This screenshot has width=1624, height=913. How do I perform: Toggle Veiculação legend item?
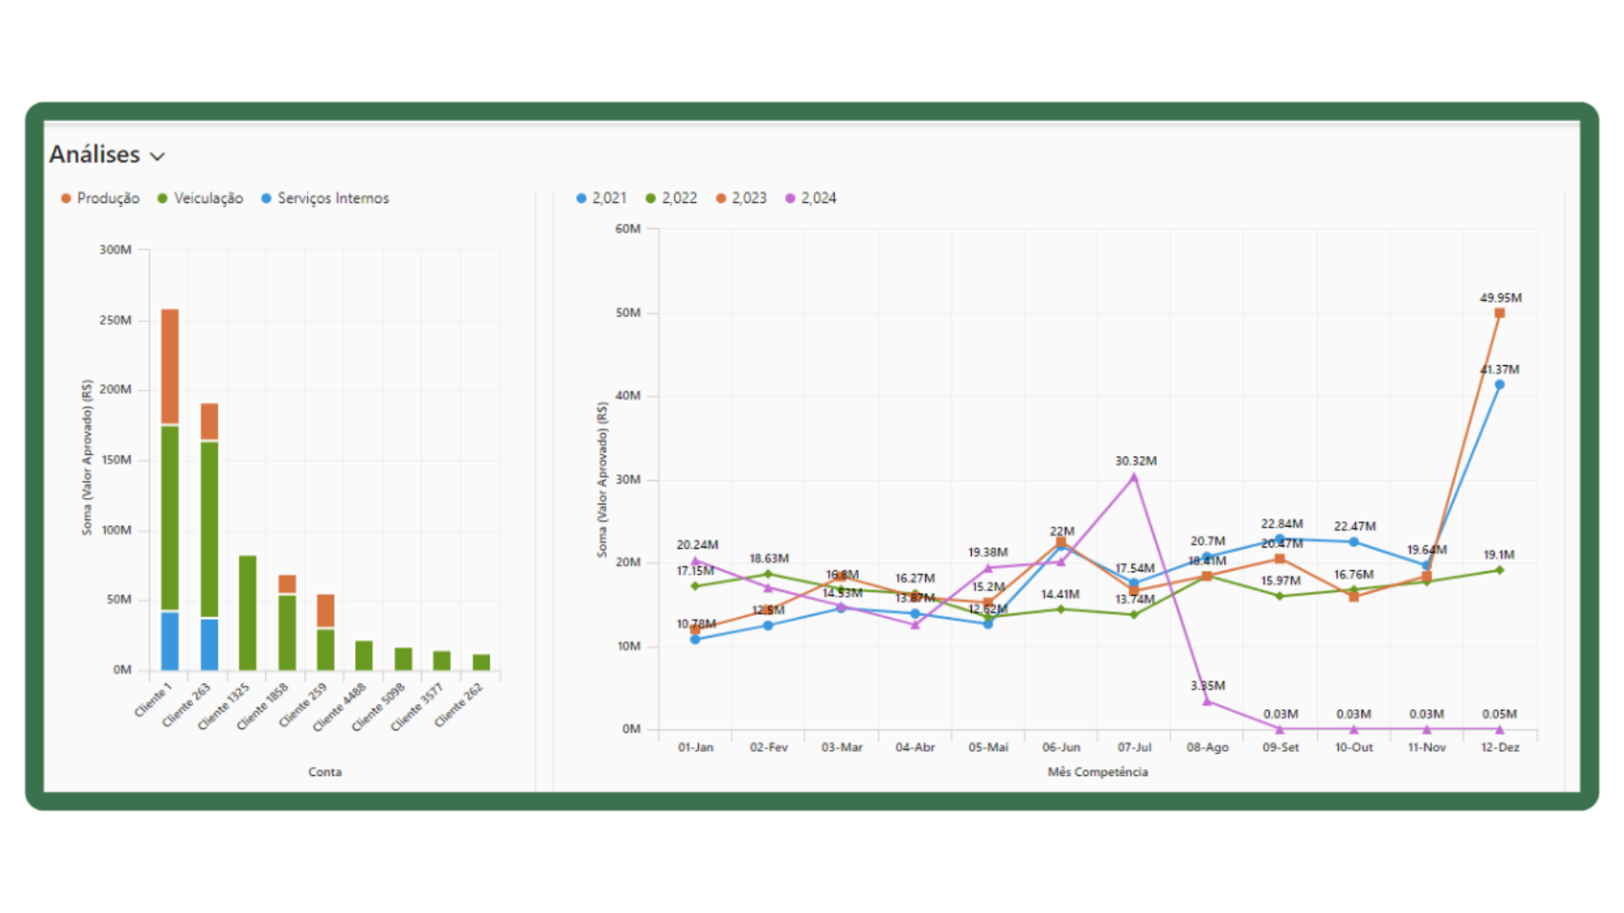[200, 198]
